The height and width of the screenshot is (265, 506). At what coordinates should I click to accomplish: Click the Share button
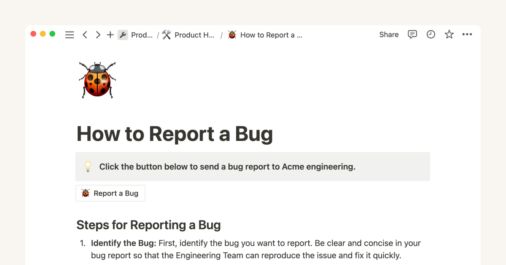click(x=389, y=34)
